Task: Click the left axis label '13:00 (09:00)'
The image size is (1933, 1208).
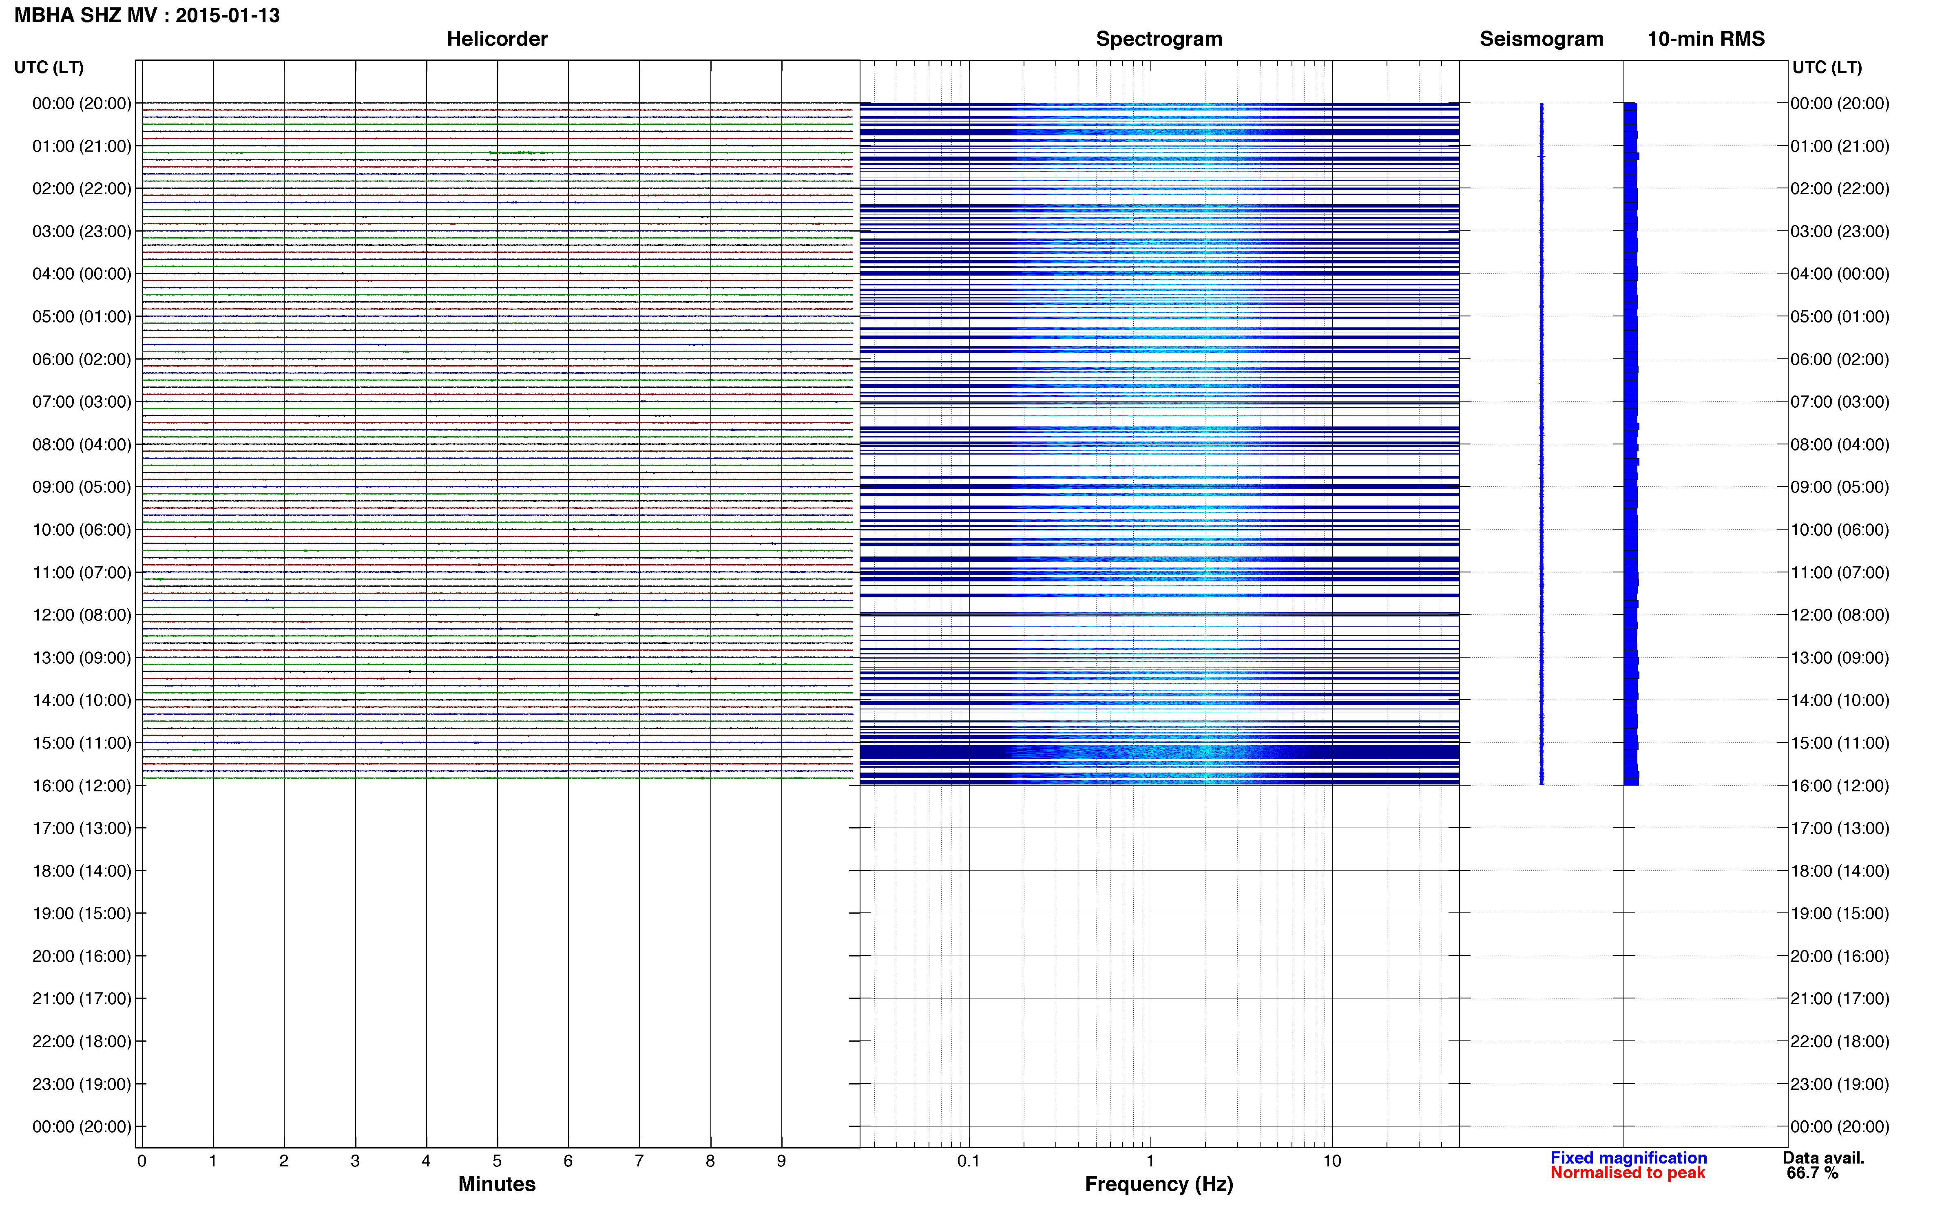Action: coord(82,658)
